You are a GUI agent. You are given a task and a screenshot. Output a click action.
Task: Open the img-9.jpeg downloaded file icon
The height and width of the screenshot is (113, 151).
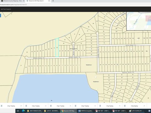coord(100,106)
